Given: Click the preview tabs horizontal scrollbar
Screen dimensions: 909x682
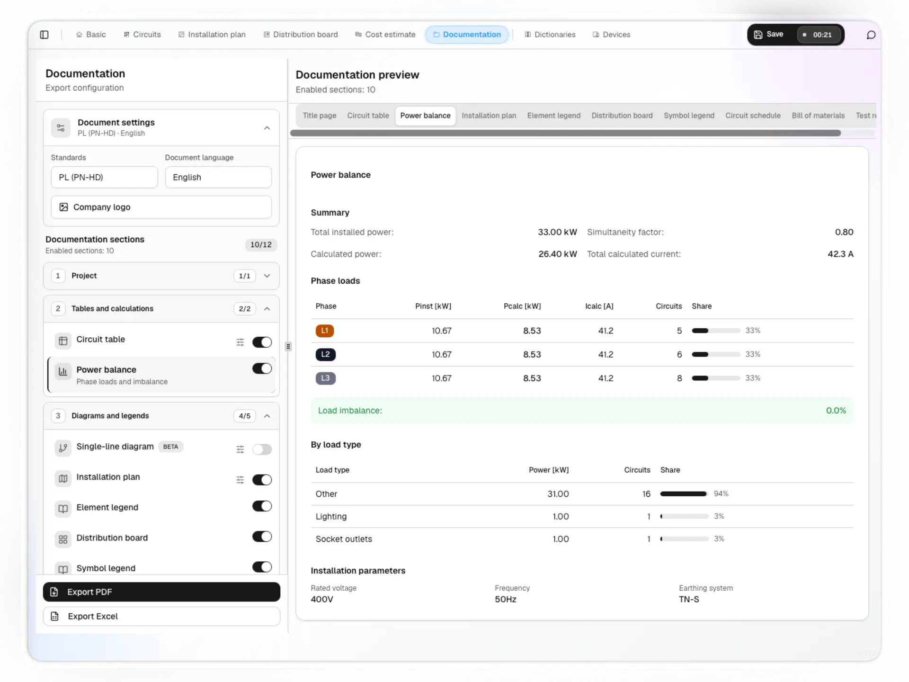Looking at the screenshot, I should coord(565,133).
